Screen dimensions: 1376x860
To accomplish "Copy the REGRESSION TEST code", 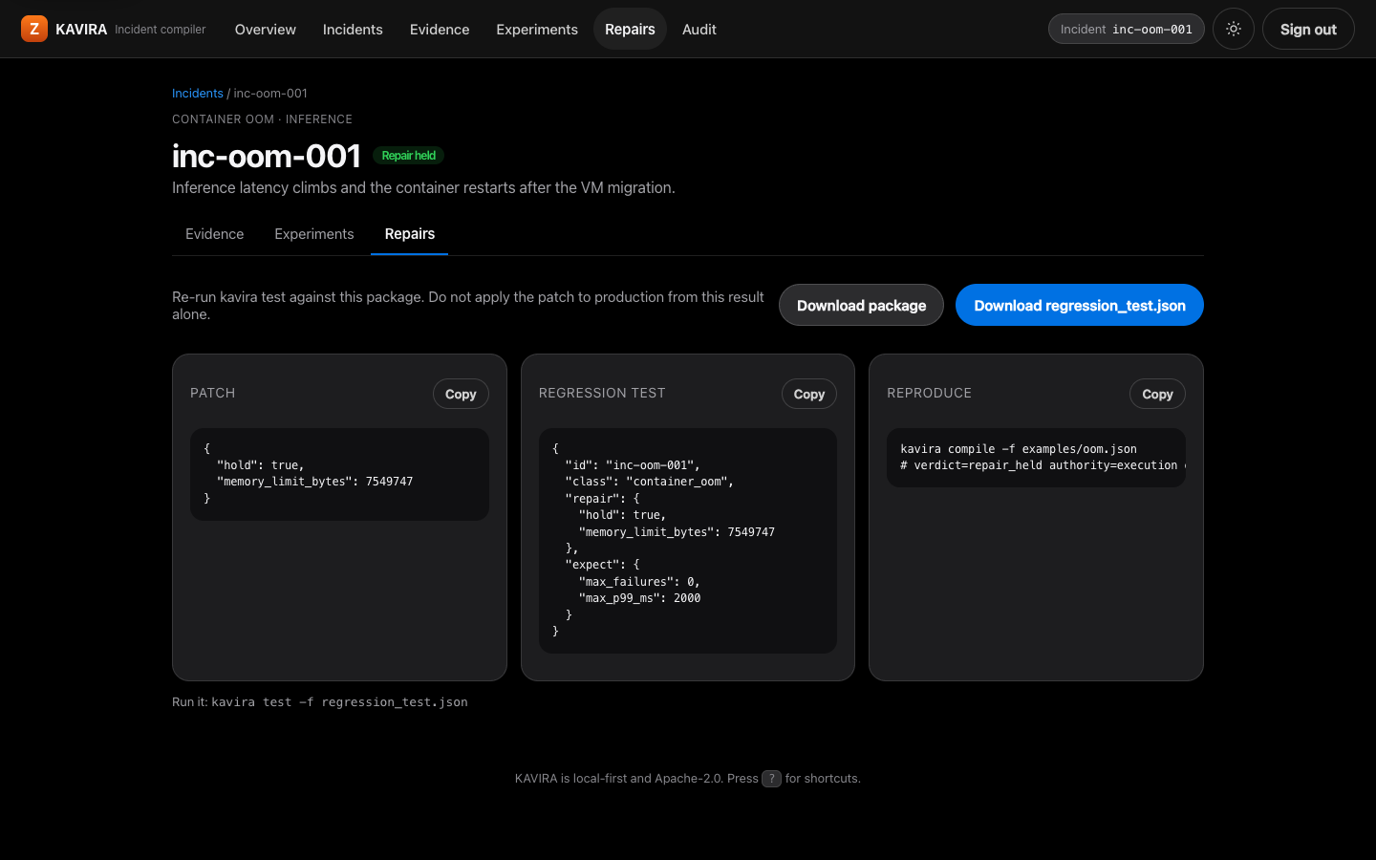I will point(809,394).
